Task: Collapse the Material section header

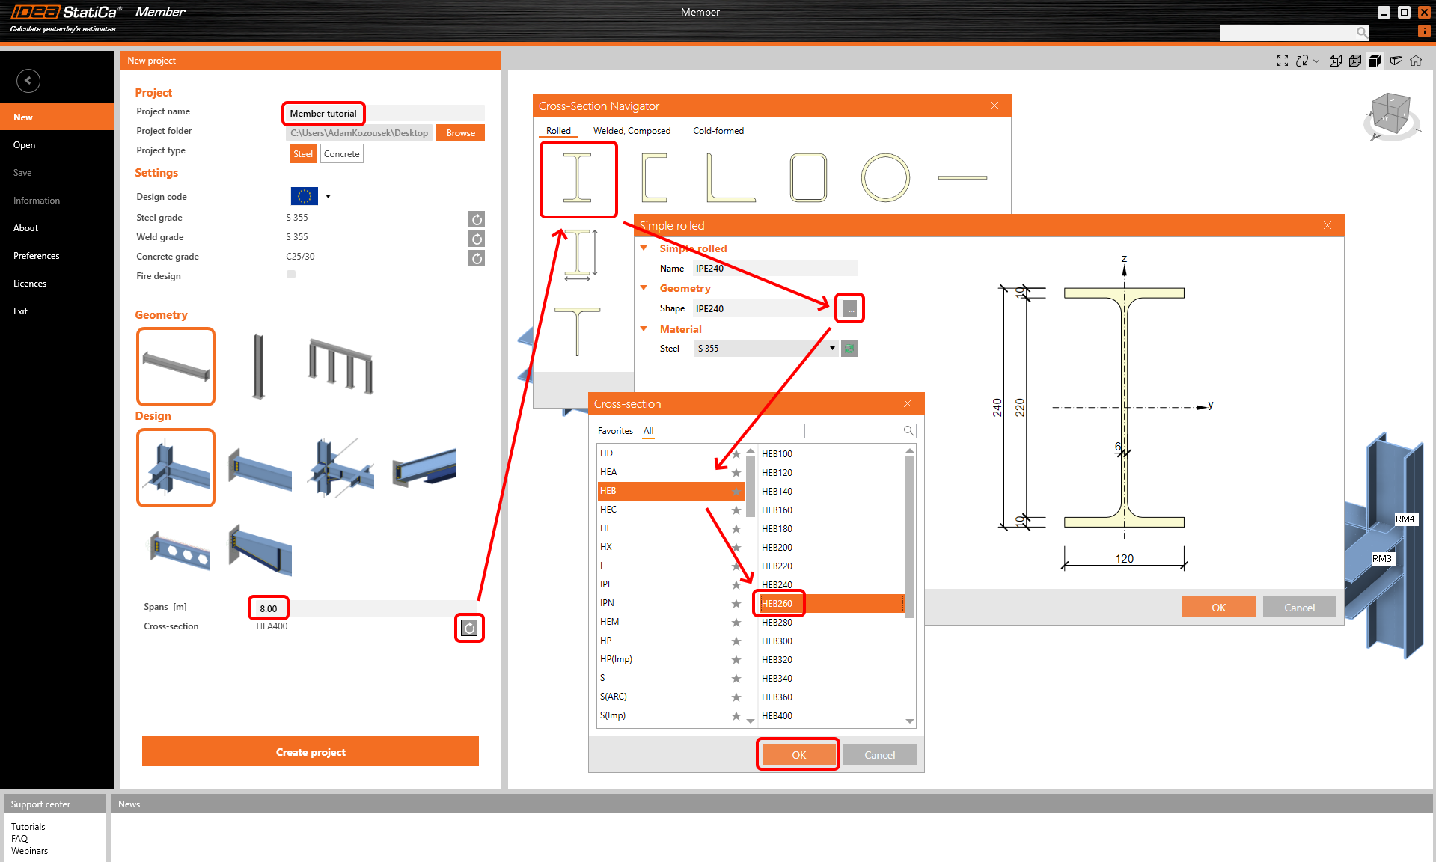Action: (x=644, y=329)
